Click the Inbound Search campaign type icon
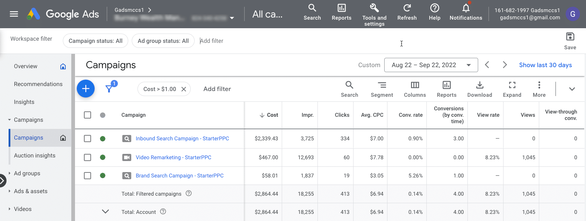 (127, 139)
